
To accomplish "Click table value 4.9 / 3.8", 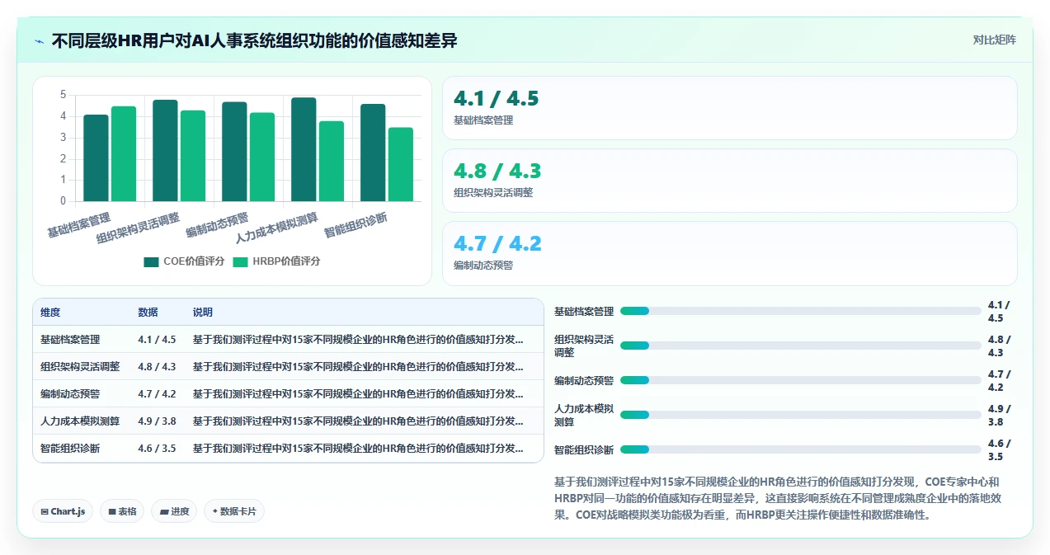I will pyautogui.click(x=157, y=421).
